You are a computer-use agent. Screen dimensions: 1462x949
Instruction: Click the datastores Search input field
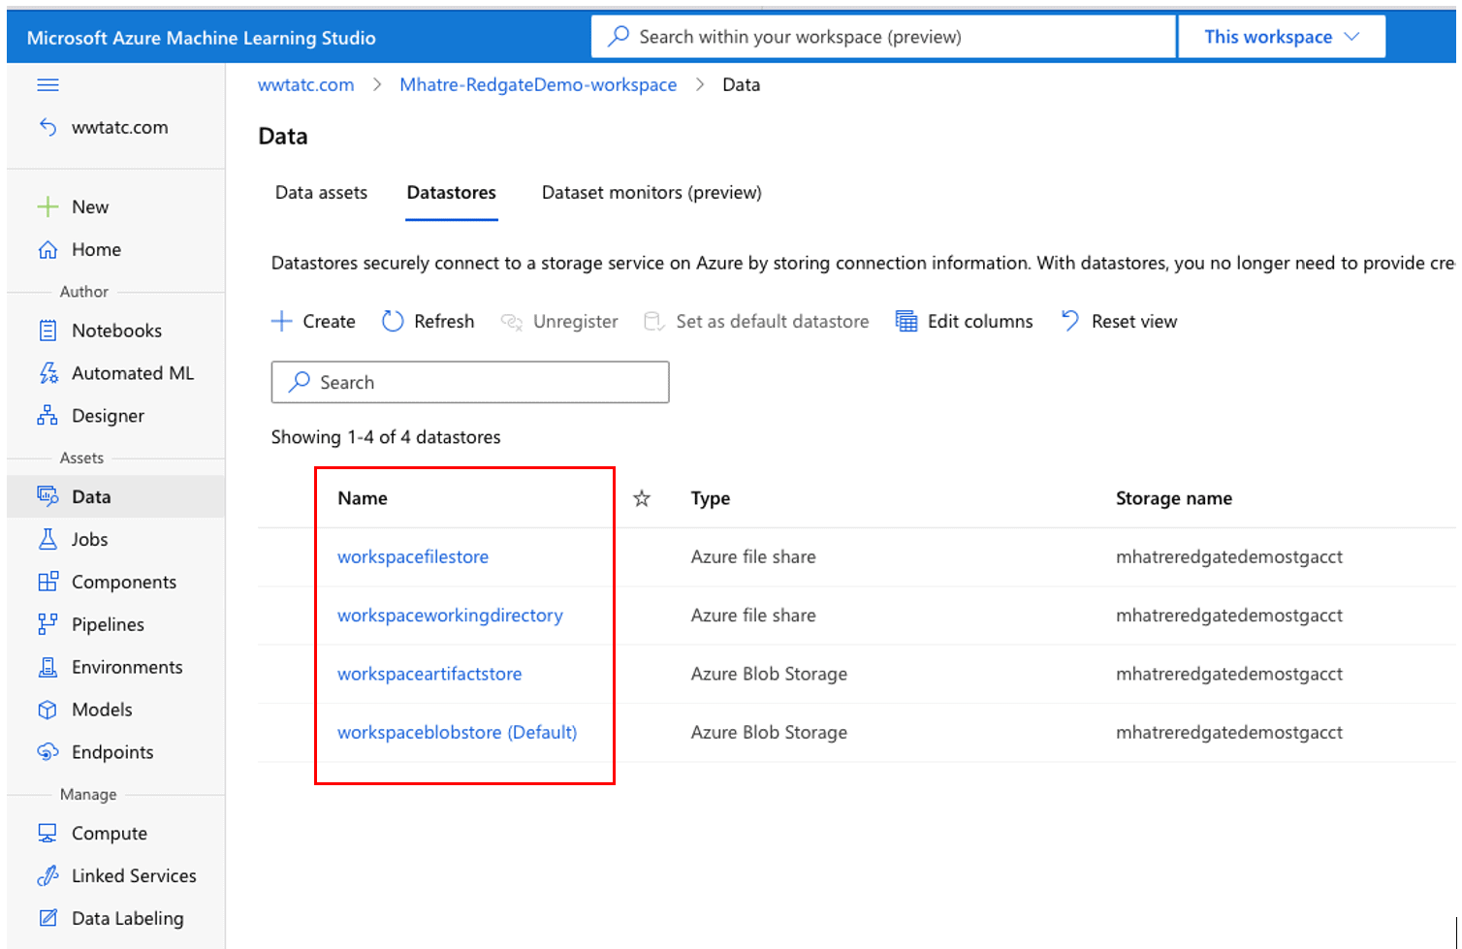[470, 382]
